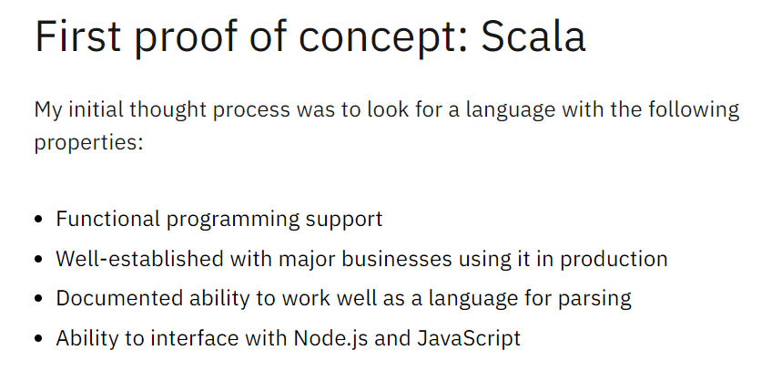
Task: Click the bullet marker before 'Documented ability'
Action: pos(39,299)
